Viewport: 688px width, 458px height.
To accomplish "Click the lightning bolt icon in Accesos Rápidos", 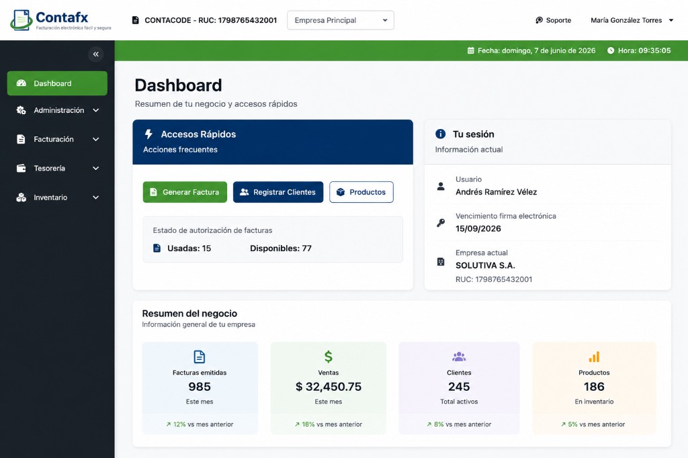I will 148,134.
